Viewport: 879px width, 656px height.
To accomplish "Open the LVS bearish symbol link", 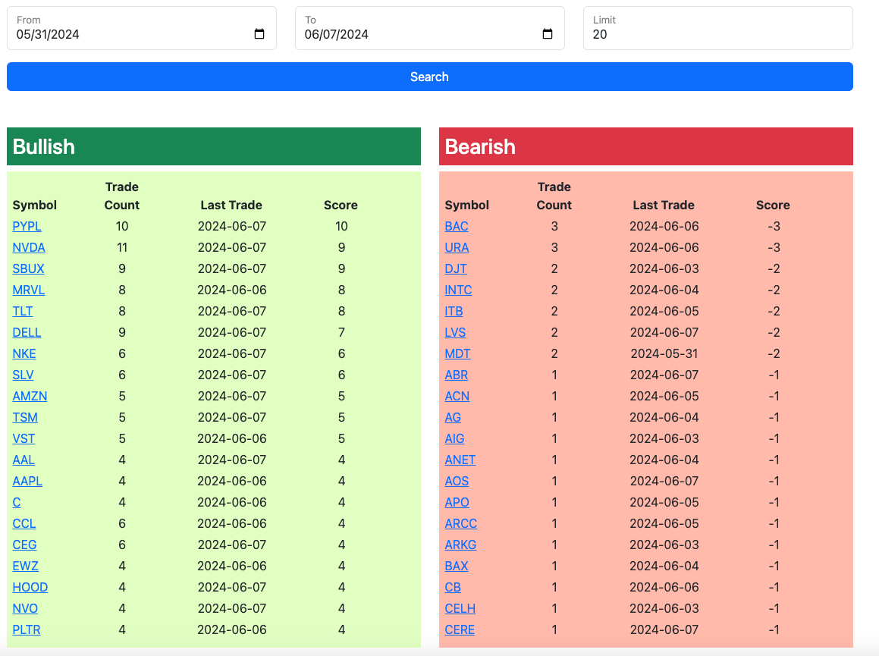I will pos(455,332).
